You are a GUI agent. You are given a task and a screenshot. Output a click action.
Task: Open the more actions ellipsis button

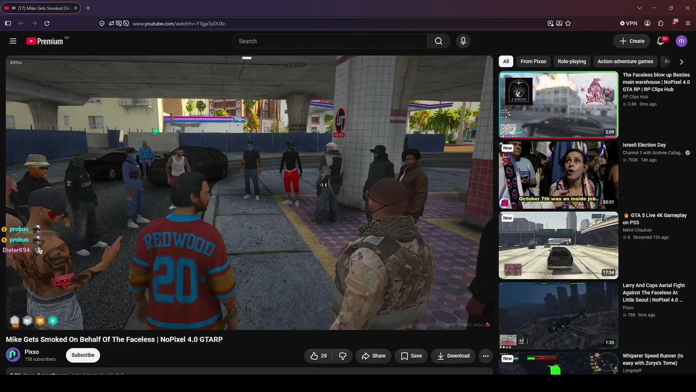[486, 356]
